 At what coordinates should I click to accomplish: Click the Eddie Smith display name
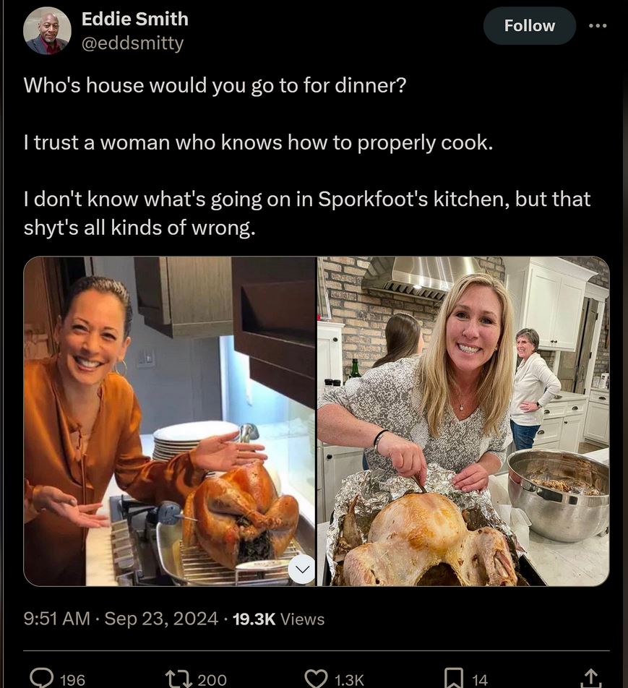tap(134, 19)
